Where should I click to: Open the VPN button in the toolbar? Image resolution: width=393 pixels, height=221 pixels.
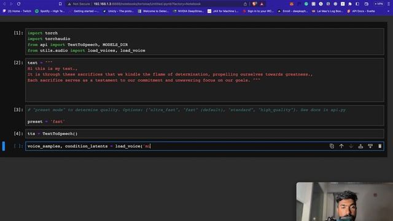click(x=379, y=4)
